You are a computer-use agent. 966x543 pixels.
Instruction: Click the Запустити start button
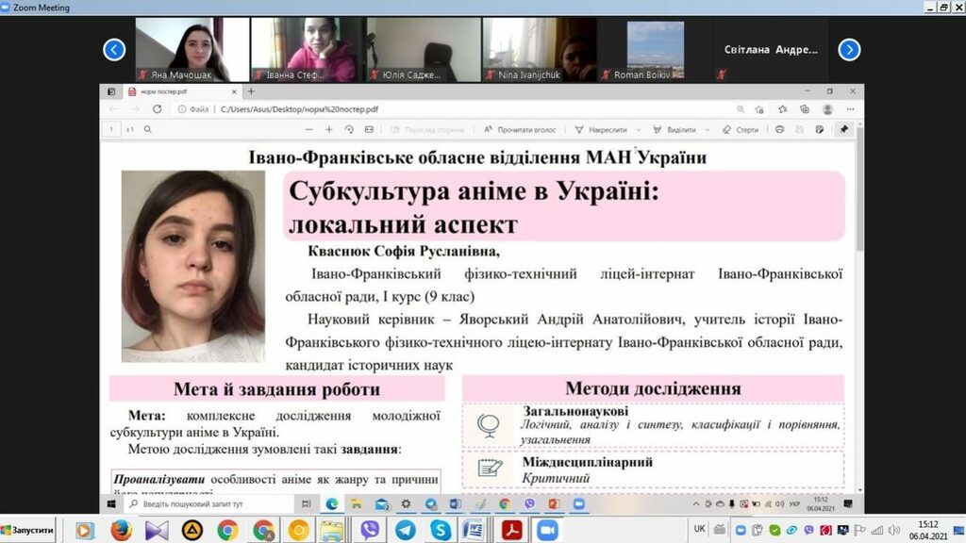click(x=28, y=530)
